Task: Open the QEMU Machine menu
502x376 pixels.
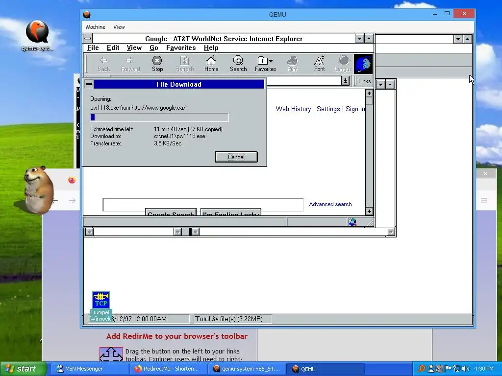Action: coord(96,27)
